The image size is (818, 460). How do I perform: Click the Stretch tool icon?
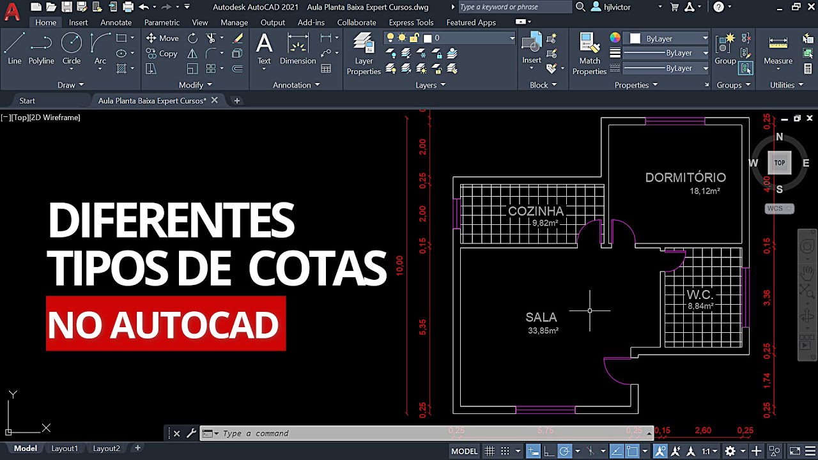151,68
